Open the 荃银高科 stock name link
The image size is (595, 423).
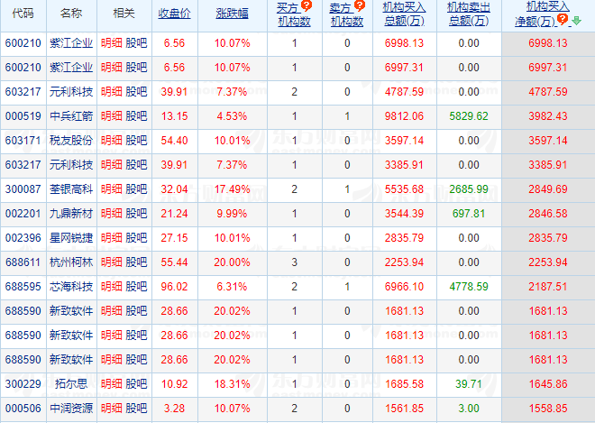71,189
